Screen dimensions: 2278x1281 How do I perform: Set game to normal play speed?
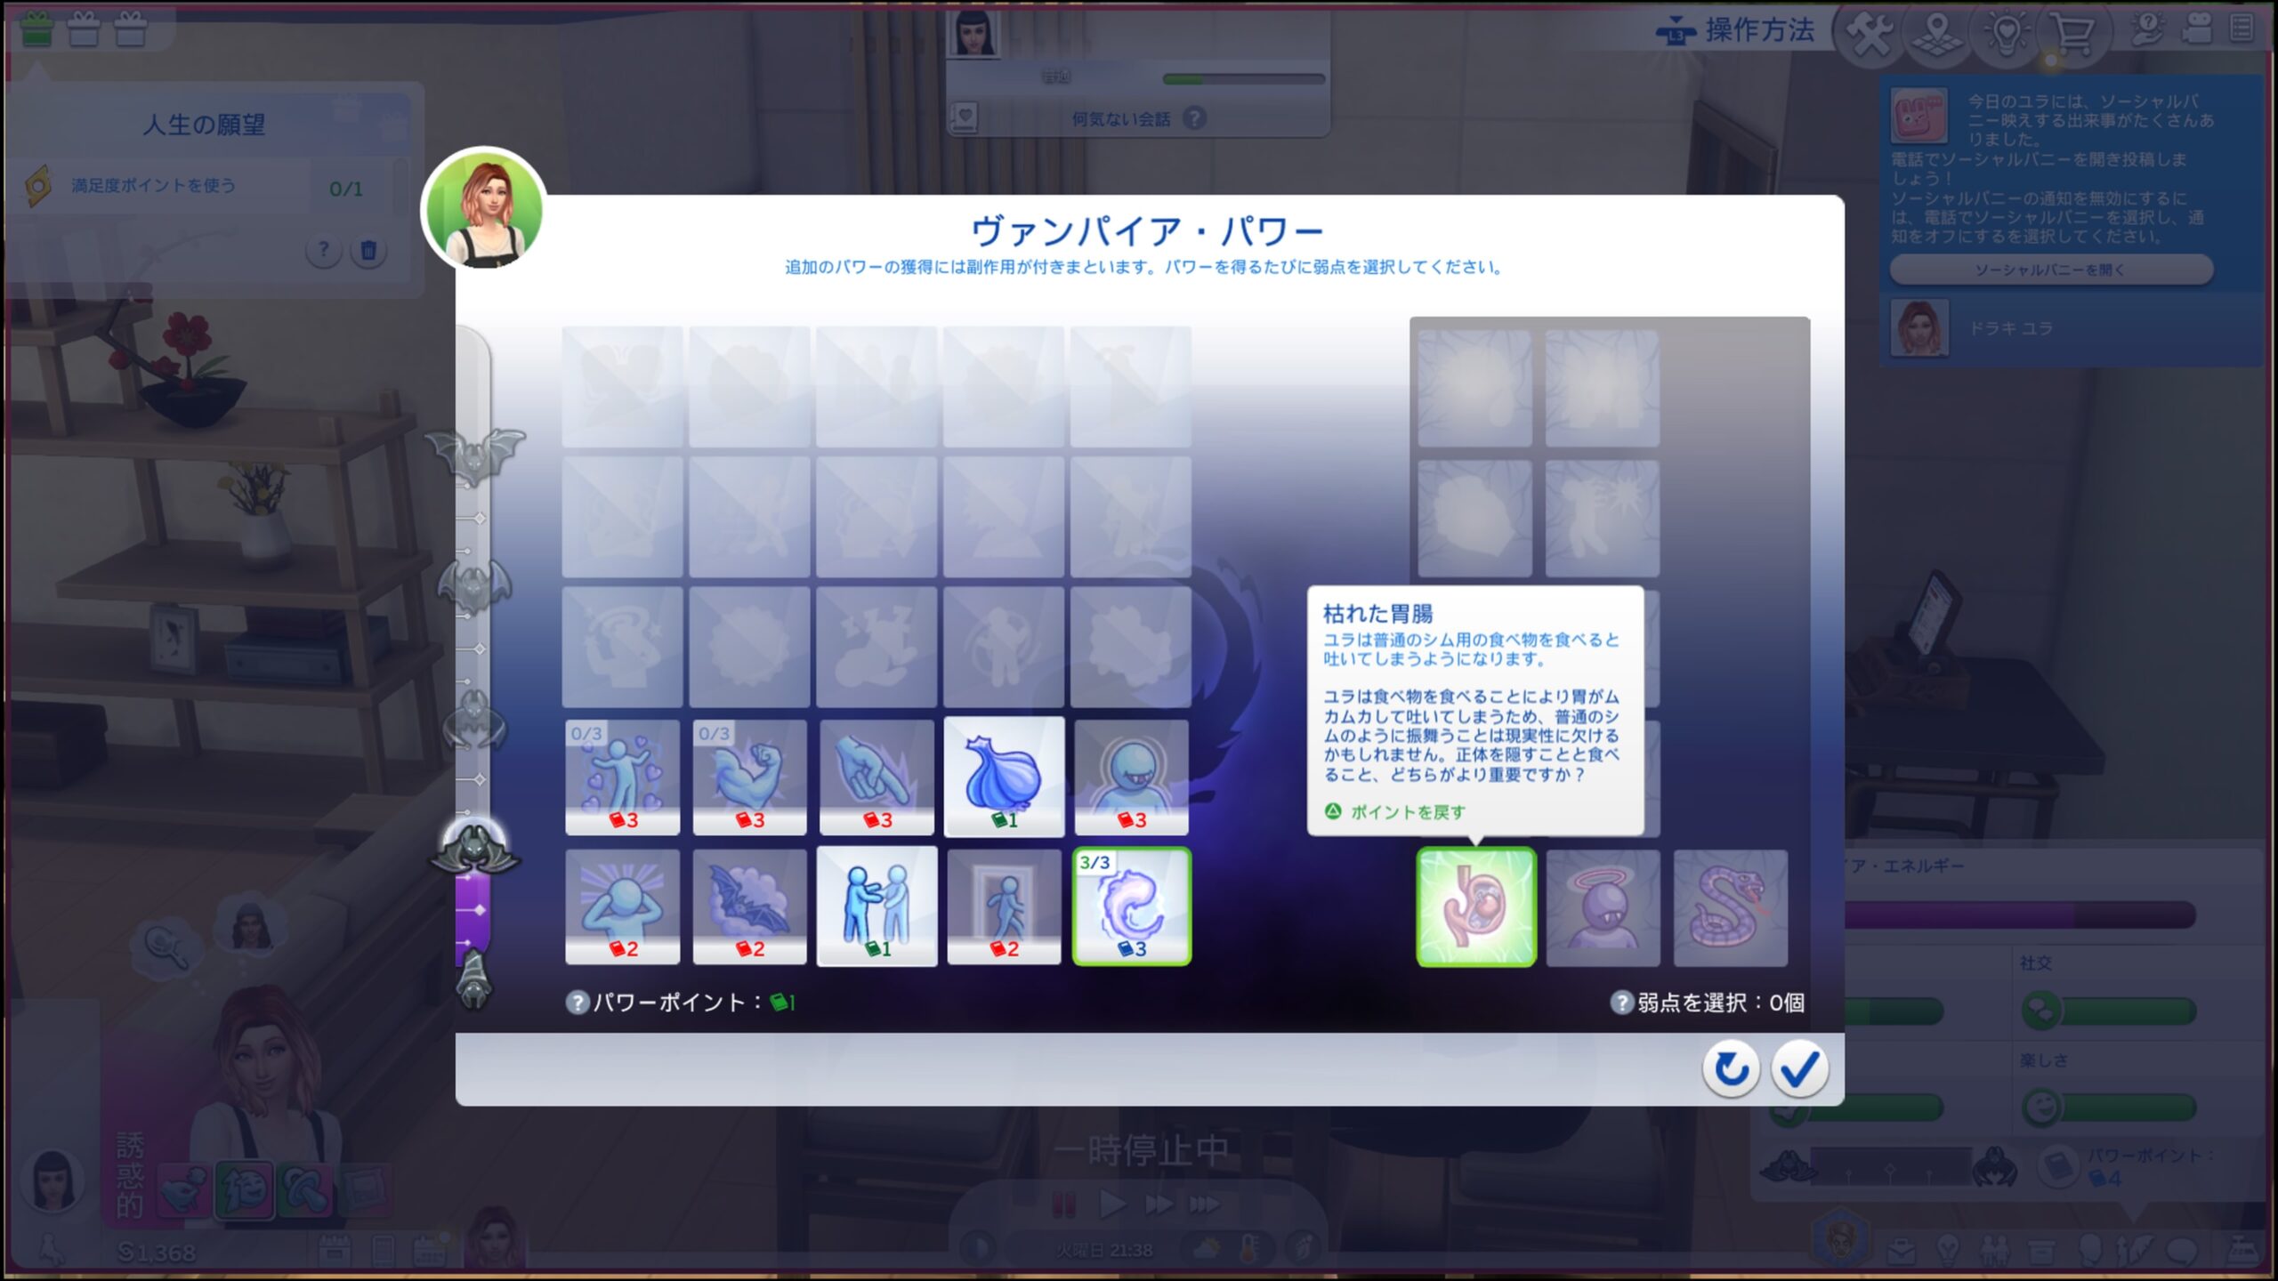[x=1112, y=1205]
